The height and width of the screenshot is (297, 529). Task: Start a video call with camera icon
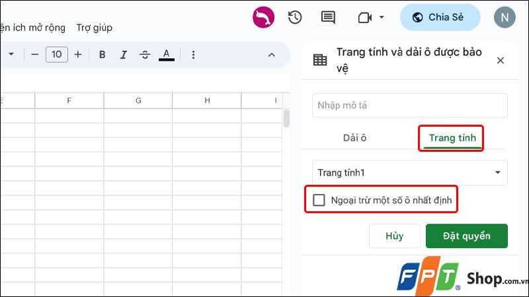click(x=365, y=18)
